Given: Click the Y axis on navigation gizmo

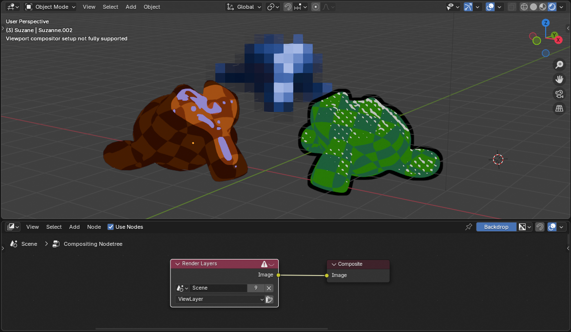Looking at the screenshot, I should [x=554, y=35].
